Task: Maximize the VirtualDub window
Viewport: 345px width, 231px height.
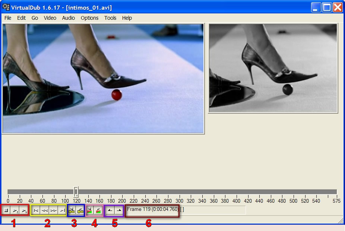Action: 327,7
